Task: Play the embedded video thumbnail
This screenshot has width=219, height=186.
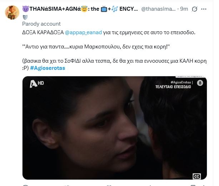Action: (x=115, y=128)
